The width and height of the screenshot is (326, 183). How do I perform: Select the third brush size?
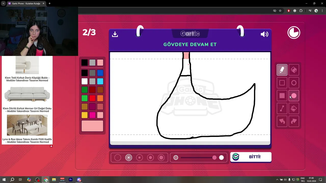(x=140, y=158)
